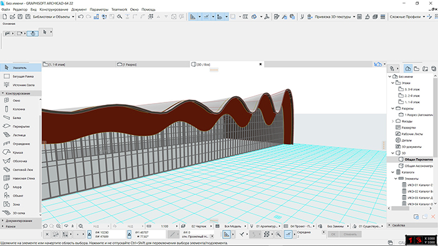
Task: Select the Указатель (Arrow) tool
Action: [21, 67]
